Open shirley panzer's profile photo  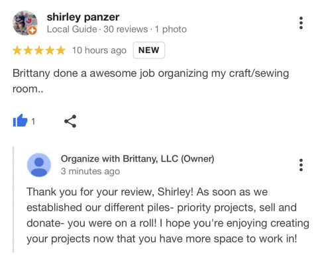coord(25,23)
